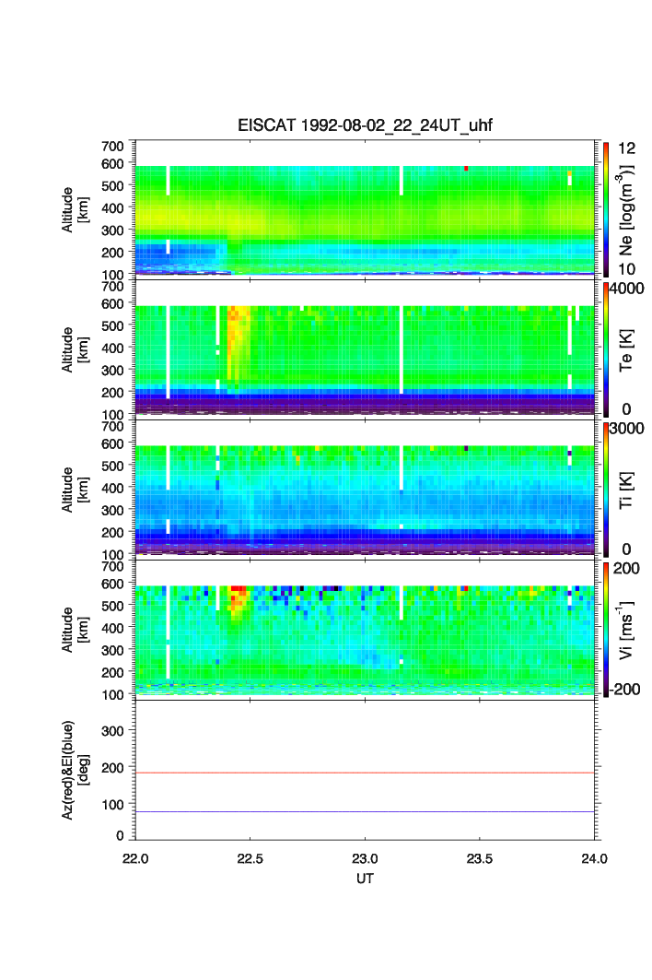Click the 23.0 tick label on UT axis
The height and width of the screenshot is (980, 652).
coord(365,858)
